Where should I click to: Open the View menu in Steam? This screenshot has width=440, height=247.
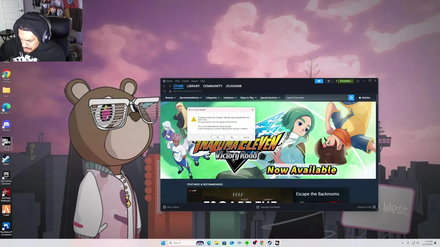tap(177, 81)
